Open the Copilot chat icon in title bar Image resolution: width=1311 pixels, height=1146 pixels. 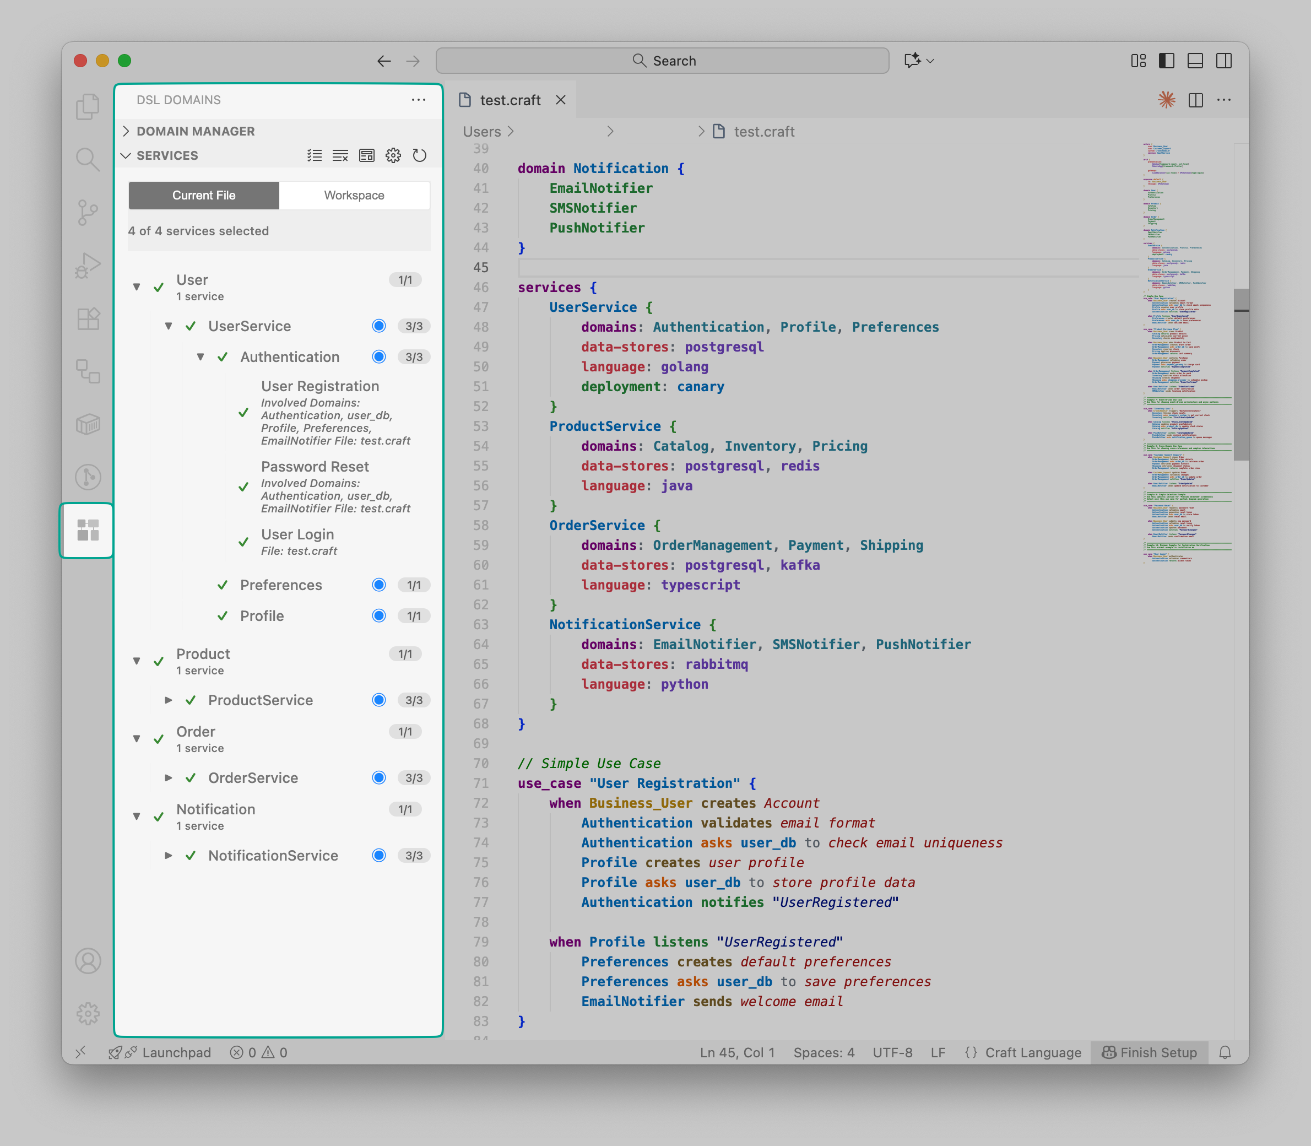click(912, 60)
